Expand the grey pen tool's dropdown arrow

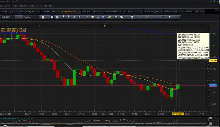[144, 17]
